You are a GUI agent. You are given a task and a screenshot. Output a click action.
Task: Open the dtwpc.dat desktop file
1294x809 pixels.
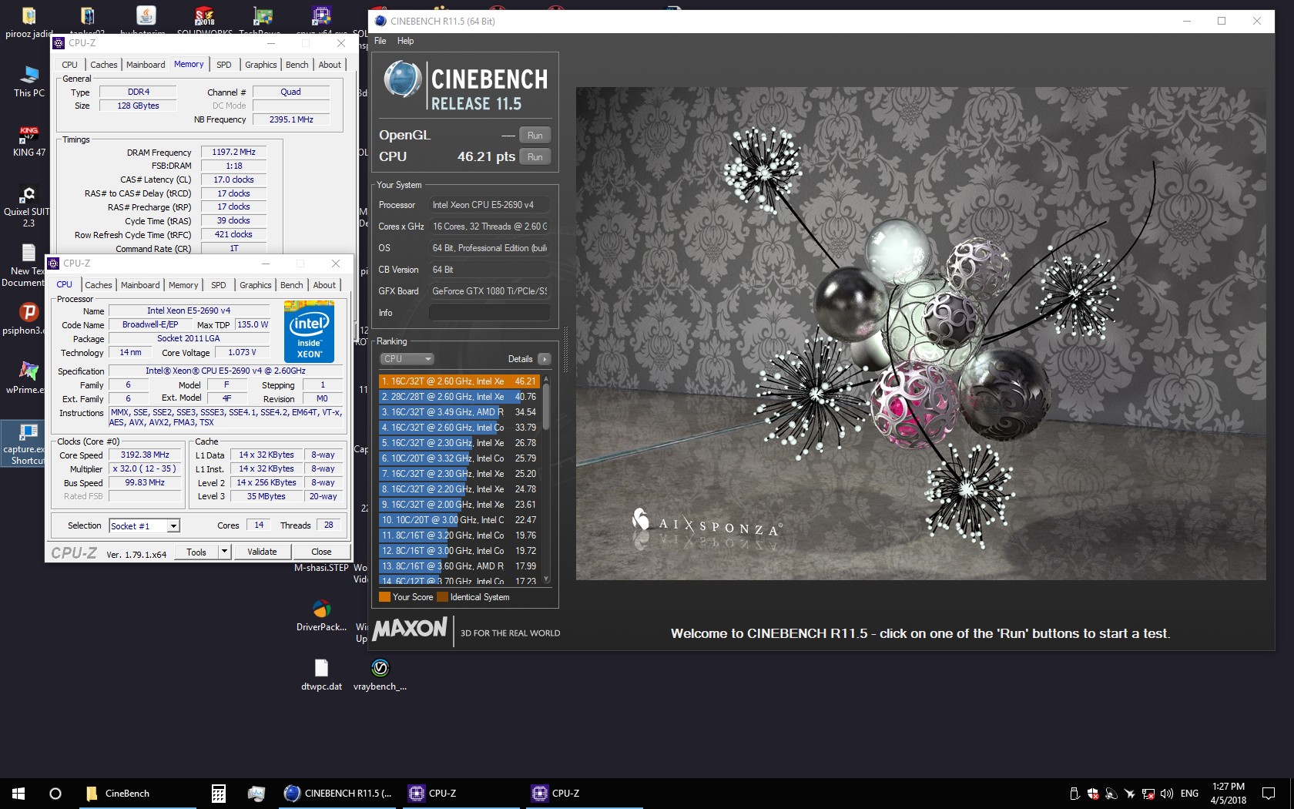(321, 674)
